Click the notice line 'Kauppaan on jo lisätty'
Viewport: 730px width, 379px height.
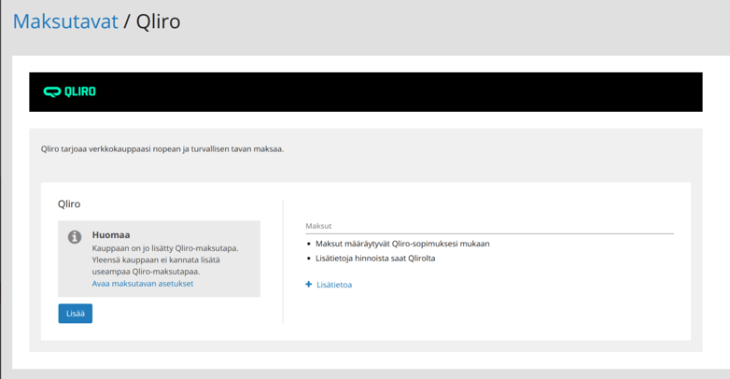point(165,248)
